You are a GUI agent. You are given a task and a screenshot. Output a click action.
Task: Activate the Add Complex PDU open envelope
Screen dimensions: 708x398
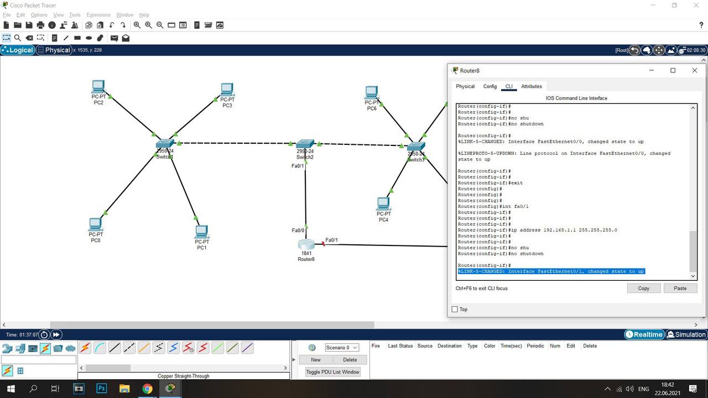(x=126, y=38)
